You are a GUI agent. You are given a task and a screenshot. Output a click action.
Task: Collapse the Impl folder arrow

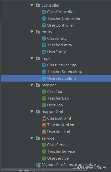click(32, 58)
